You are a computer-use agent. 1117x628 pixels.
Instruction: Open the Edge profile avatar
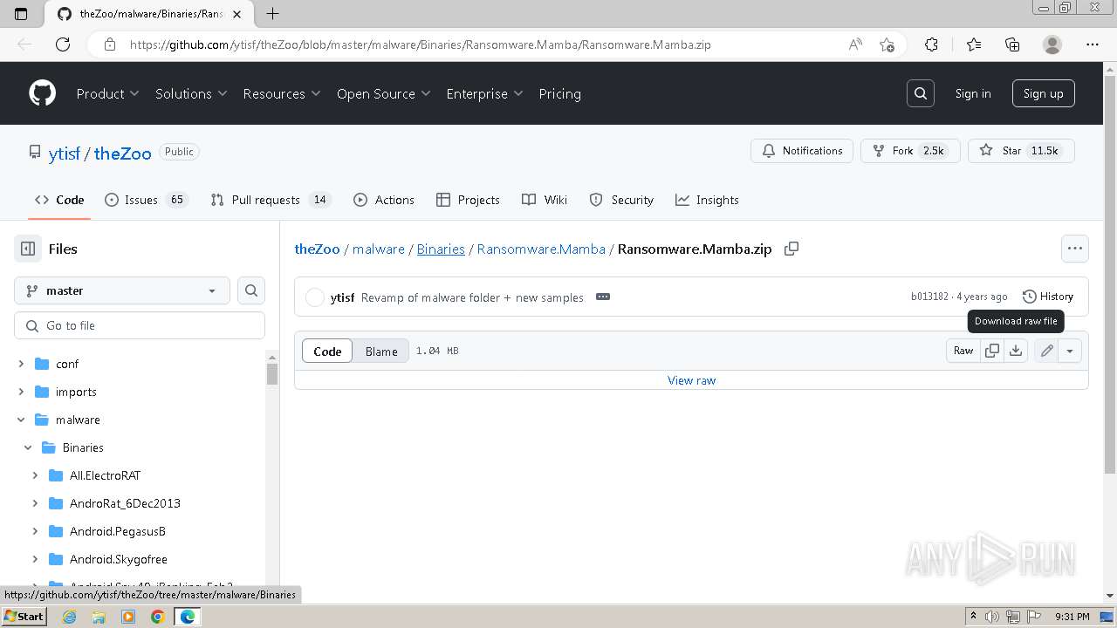click(1052, 44)
